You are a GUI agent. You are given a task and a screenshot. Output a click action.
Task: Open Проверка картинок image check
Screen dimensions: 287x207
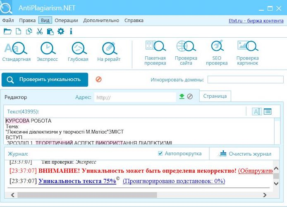pyautogui.click(x=247, y=53)
